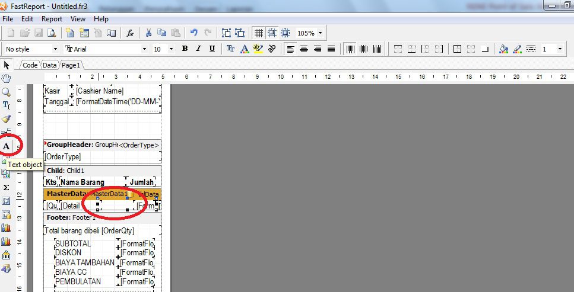Select the Edit Text tool
This screenshot has width=574, height=292.
[x=6, y=105]
